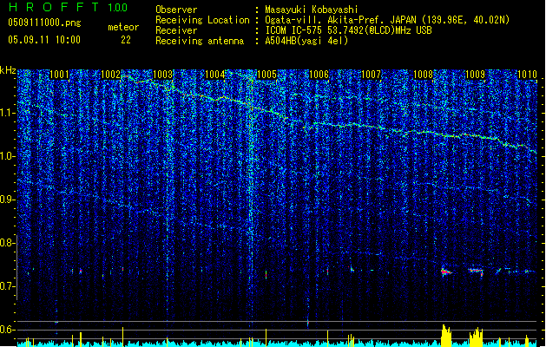Screen dimensions: 546x347
Task: Click the 1001 time marker
Action: pyautogui.click(x=59, y=75)
